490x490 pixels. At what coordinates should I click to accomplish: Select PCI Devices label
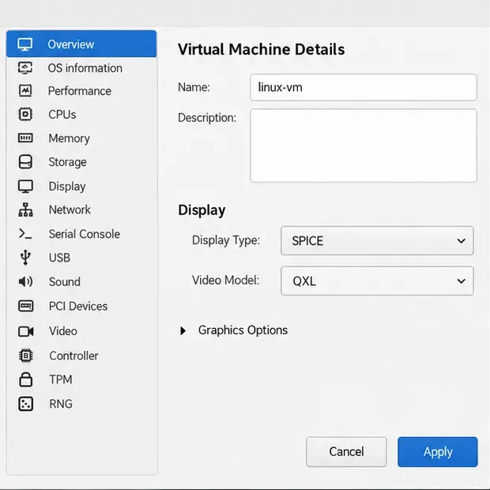point(78,307)
